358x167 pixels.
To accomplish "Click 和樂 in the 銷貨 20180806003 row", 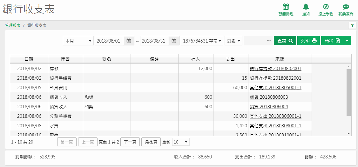I will pos(89,97).
